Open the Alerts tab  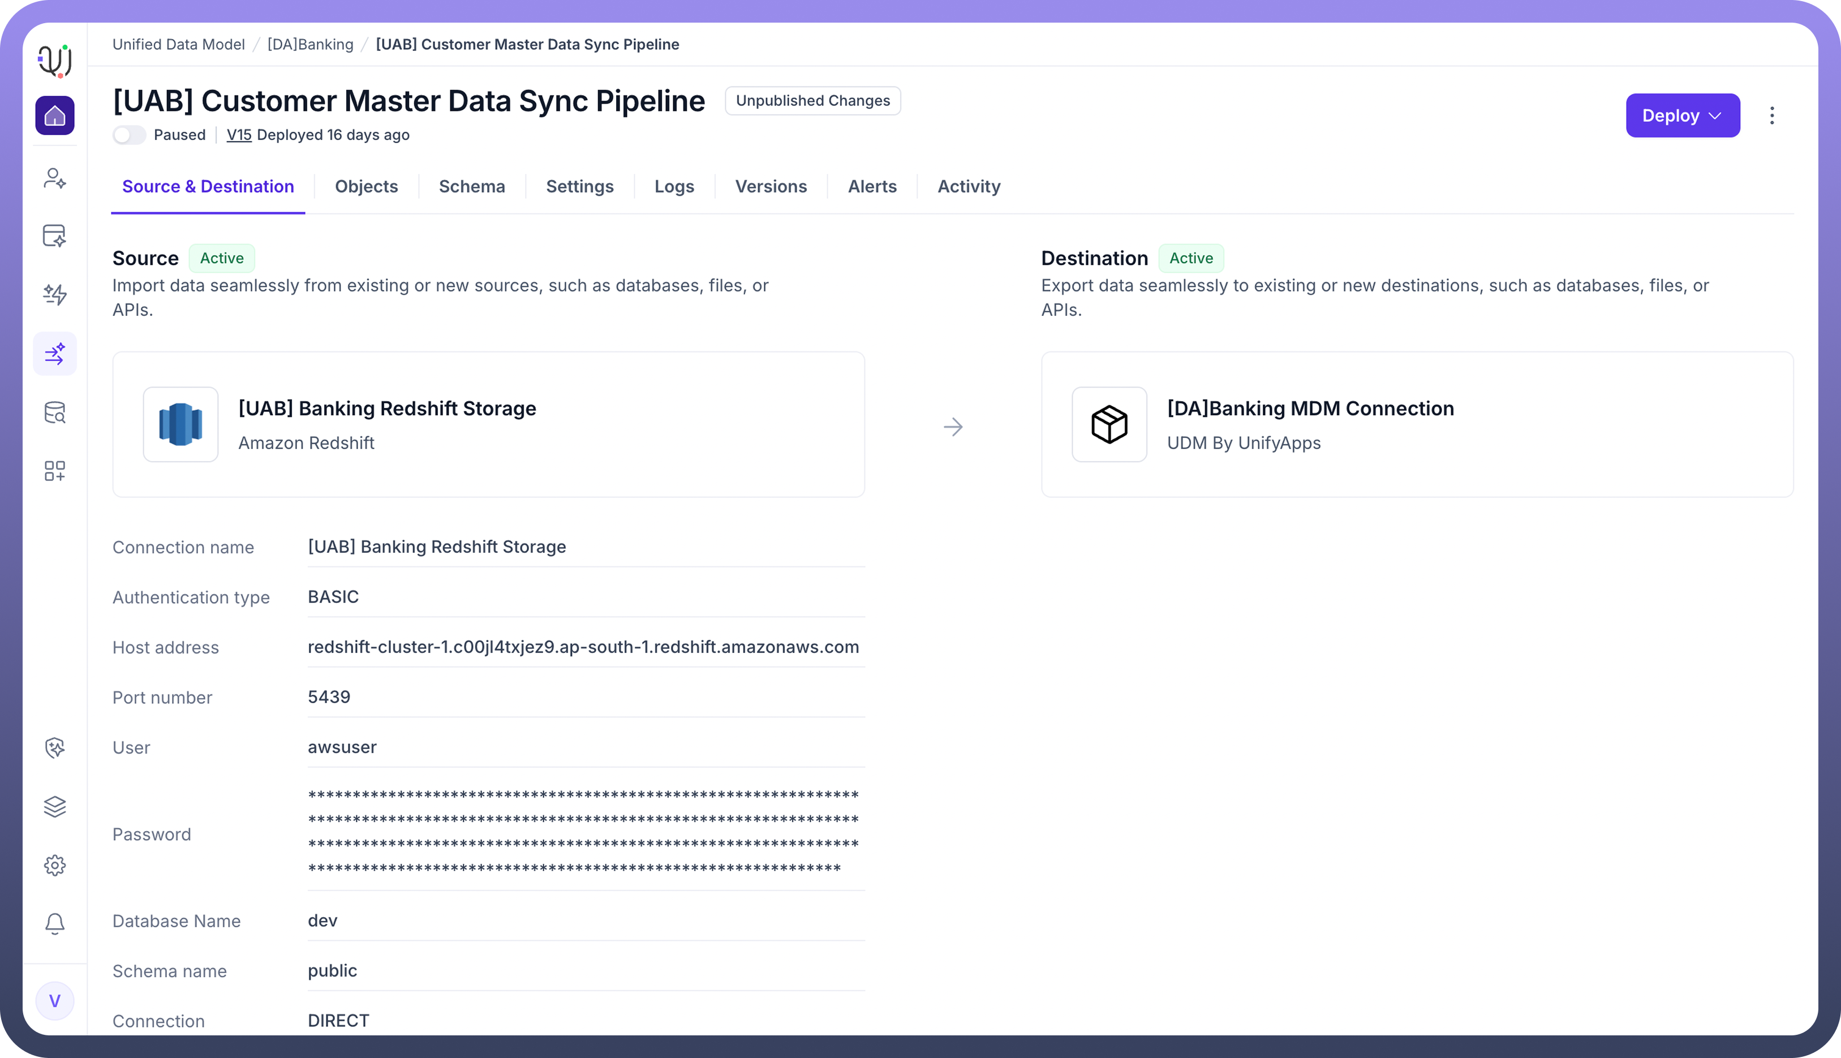tap(872, 187)
